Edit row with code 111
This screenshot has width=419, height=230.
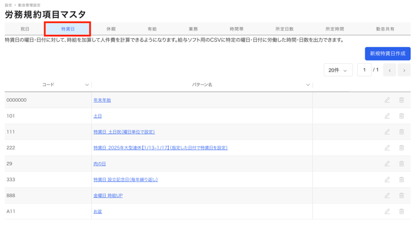pyautogui.click(x=387, y=132)
